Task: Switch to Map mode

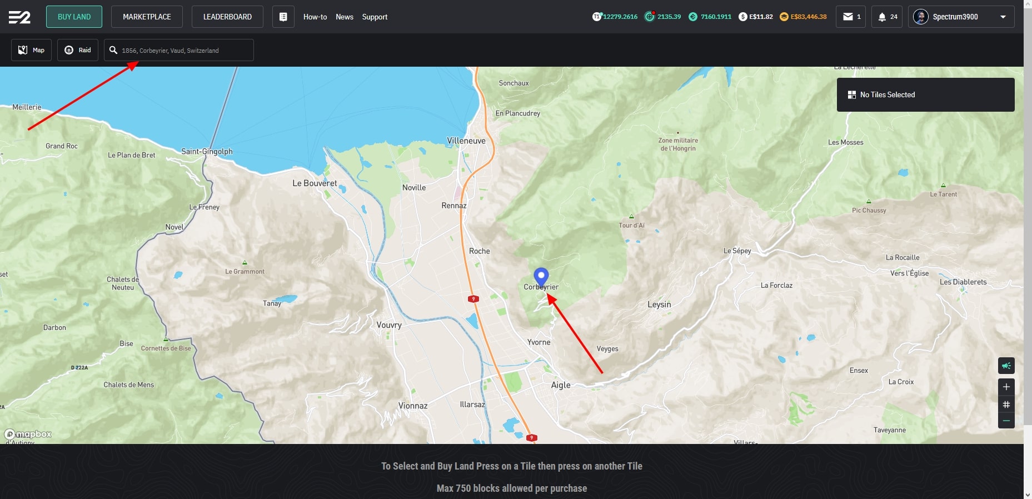Action: coord(31,50)
